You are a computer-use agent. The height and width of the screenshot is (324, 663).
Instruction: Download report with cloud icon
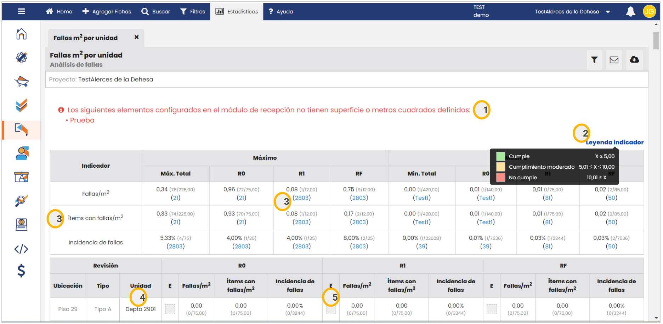point(634,60)
